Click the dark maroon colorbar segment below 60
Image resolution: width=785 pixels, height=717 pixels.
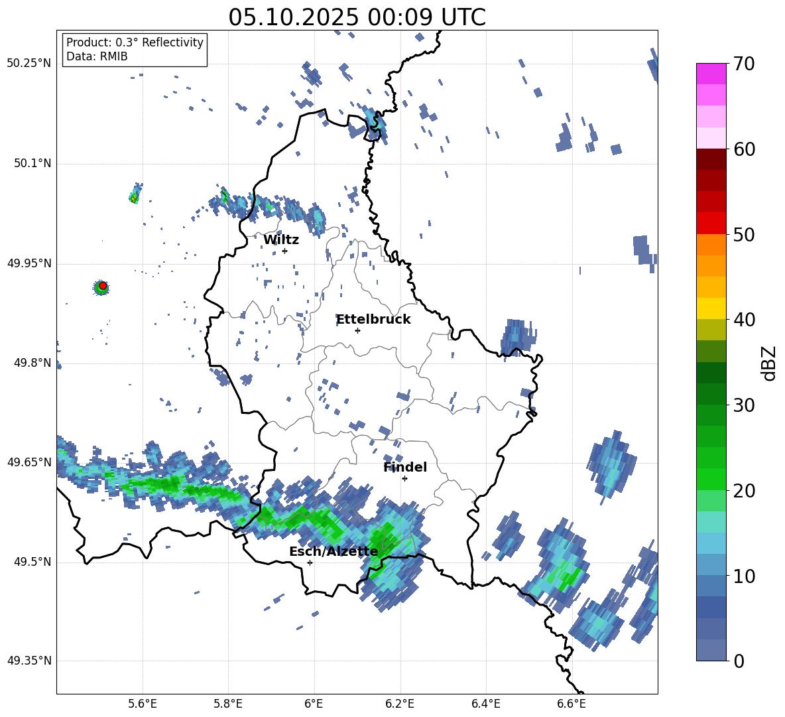point(711,159)
